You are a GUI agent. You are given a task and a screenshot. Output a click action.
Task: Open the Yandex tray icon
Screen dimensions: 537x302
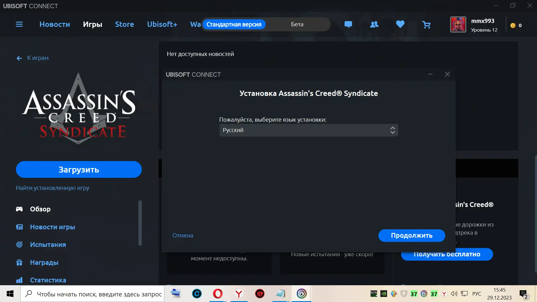coord(444,294)
